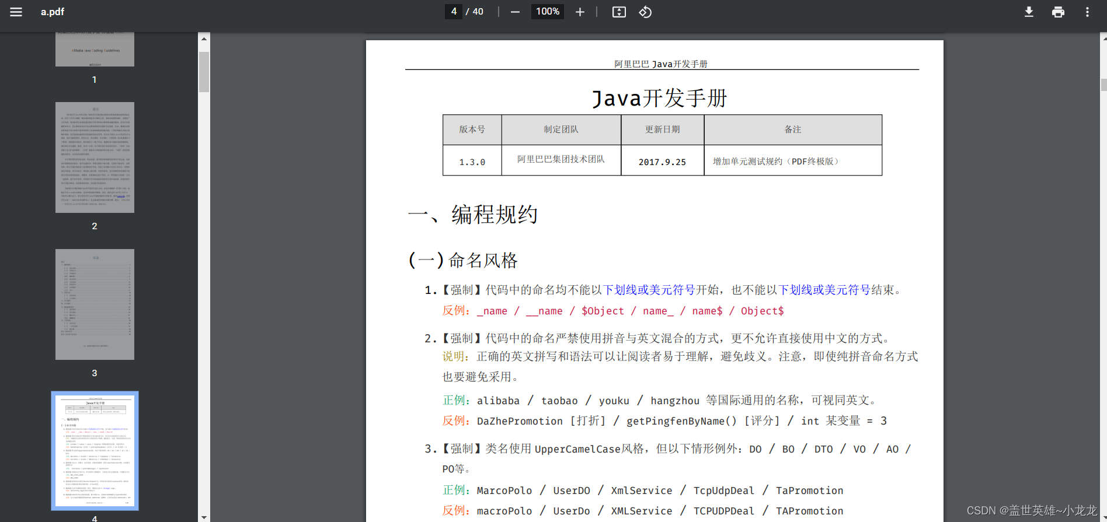
Task: Click the first blue '下划线或美元符号' text
Action: click(x=649, y=290)
